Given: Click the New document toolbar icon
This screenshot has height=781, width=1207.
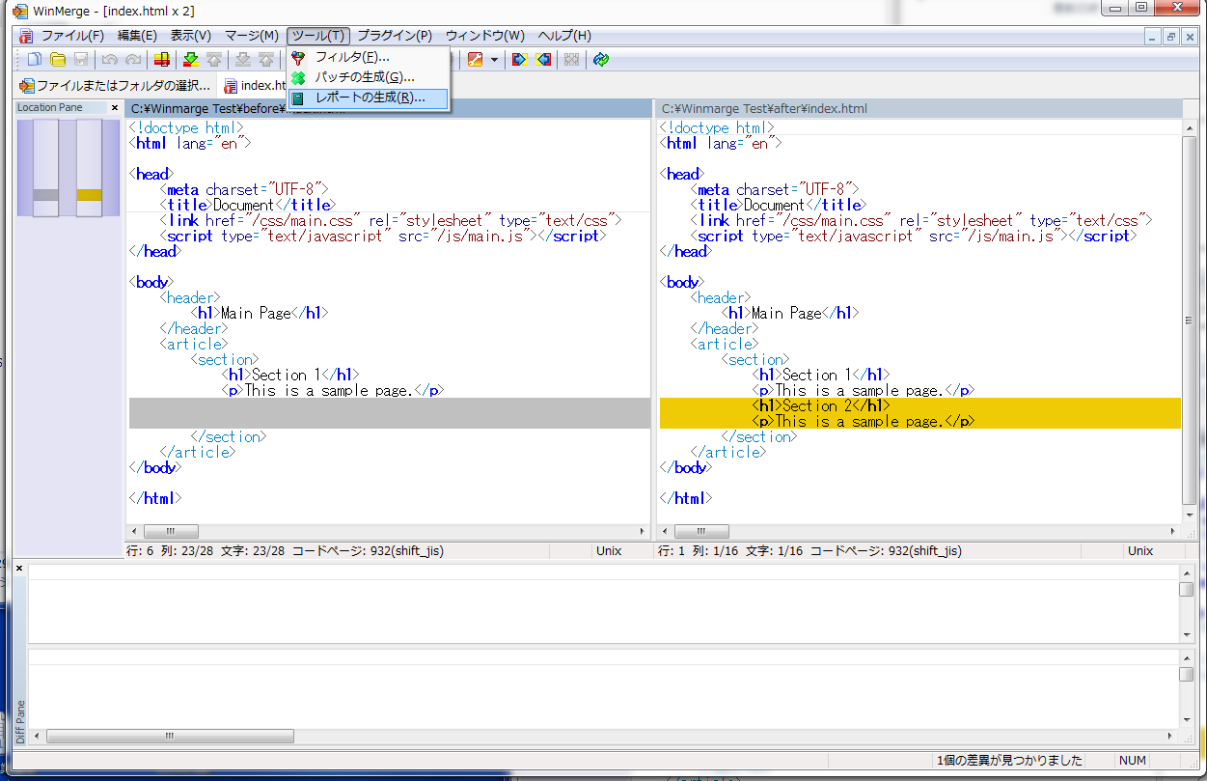Looking at the screenshot, I should coord(35,60).
